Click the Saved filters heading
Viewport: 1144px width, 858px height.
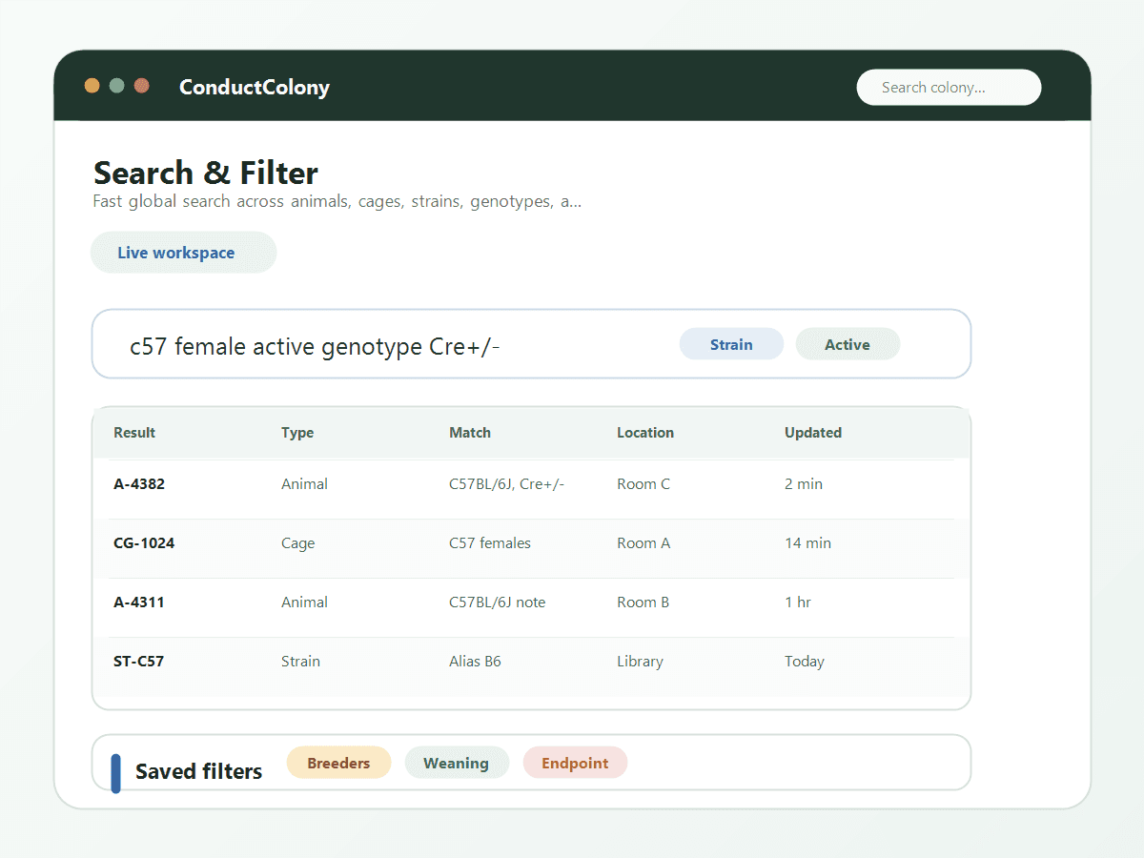(198, 771)
